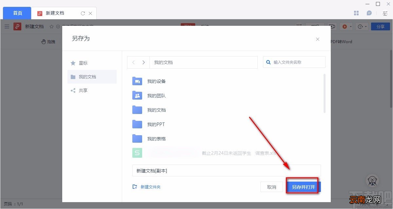The width and height of the screenshot is (393, 209).
Task: Click the video camera icon in the toolbar
Action: pyautogui.click(x=332, y=26)
